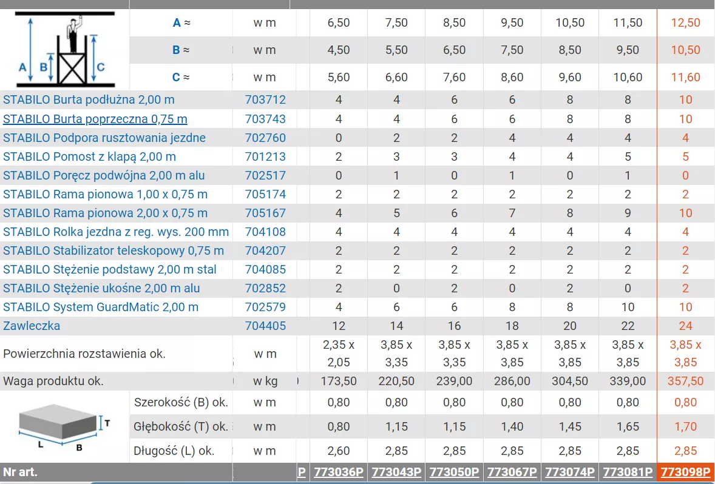This screenshot has height=484, width=715.
Task: Open STABILO Rama pionowa 2,00 x 0,75 m
Action: [106, 213]
